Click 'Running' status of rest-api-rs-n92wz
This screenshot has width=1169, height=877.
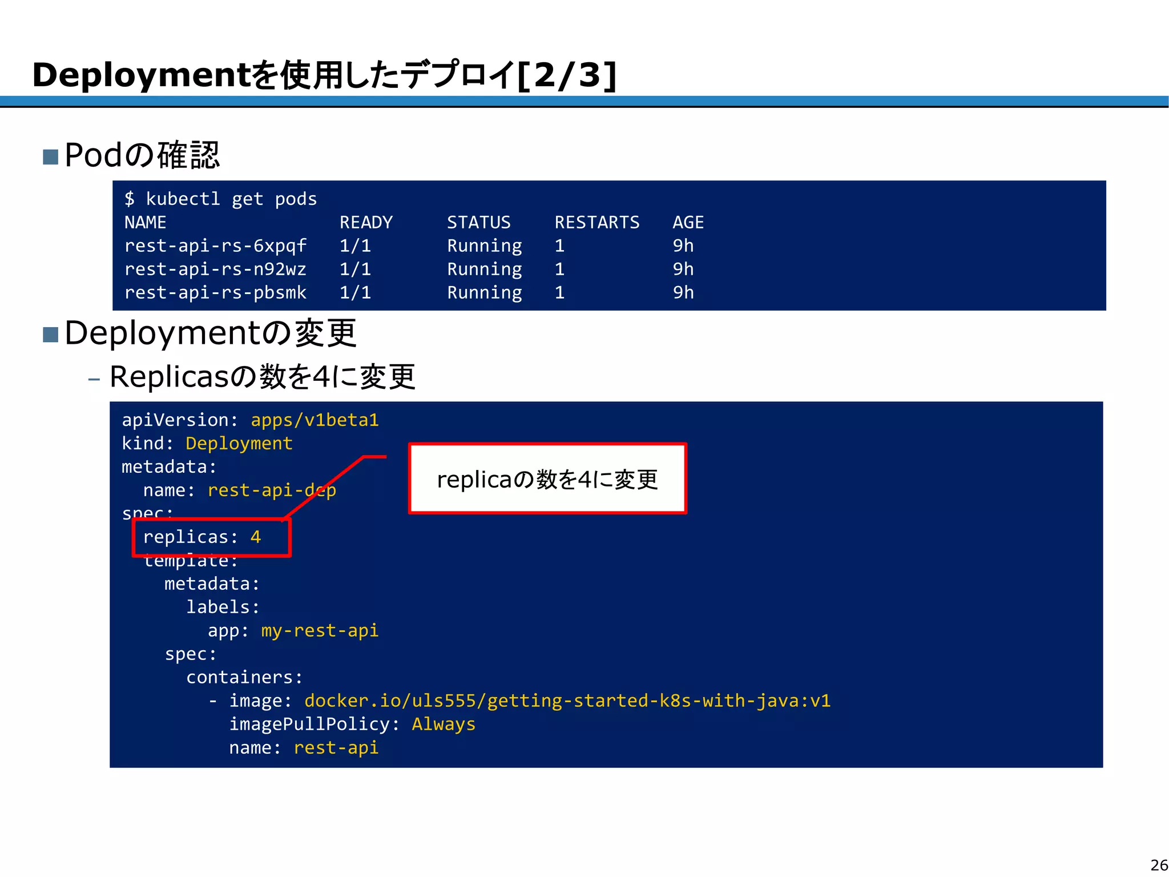pyautogui.click(x=485, y=269)
